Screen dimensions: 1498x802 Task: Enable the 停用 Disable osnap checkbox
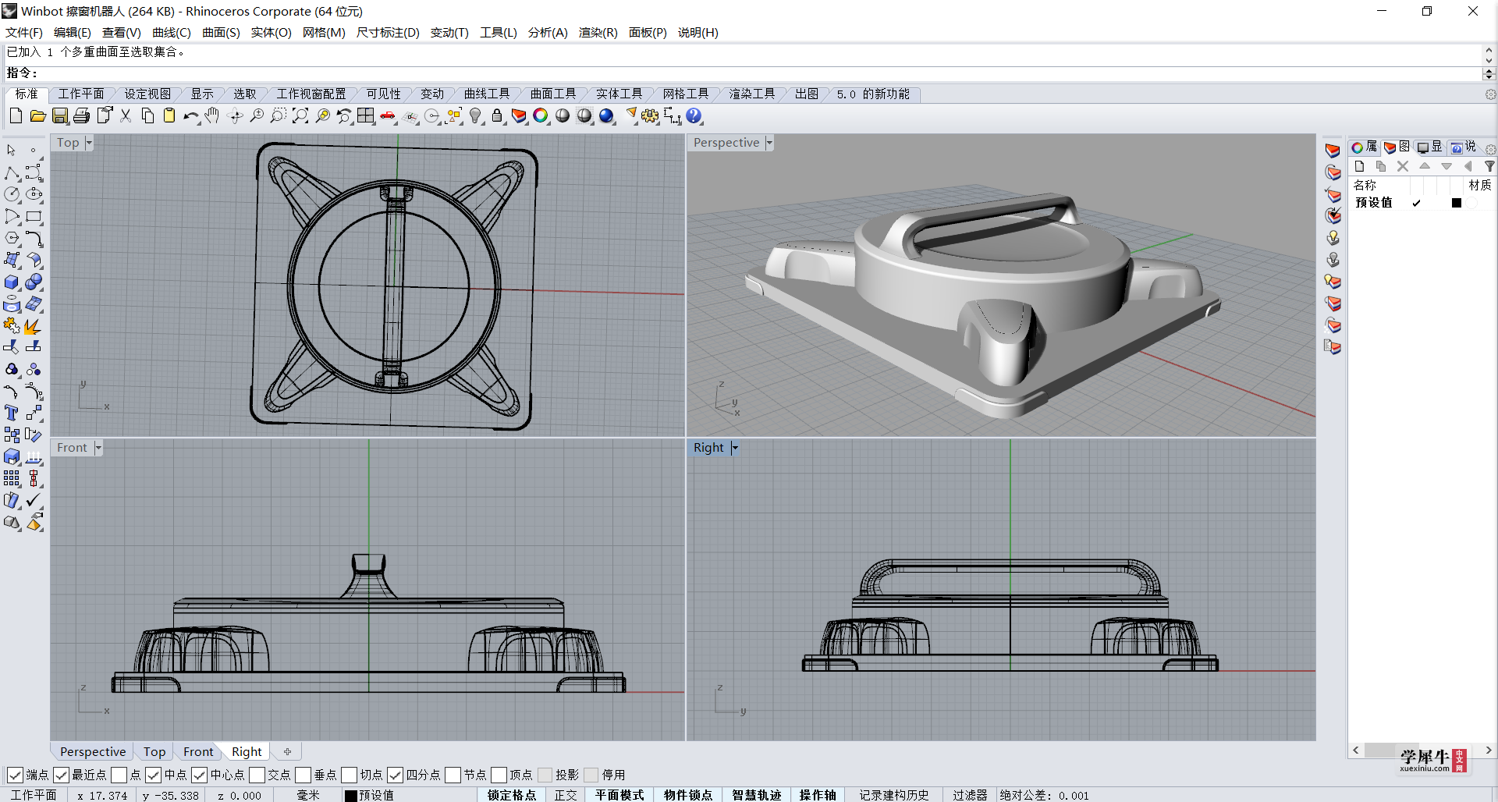[591, 775]
